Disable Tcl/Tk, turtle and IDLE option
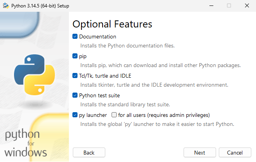The height and width of the screenshot is (162, 256). (75, 76)
